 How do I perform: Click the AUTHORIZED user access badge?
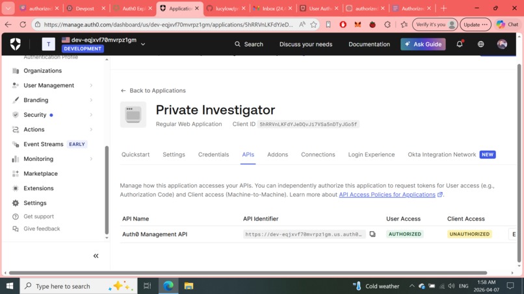(404, 234)
